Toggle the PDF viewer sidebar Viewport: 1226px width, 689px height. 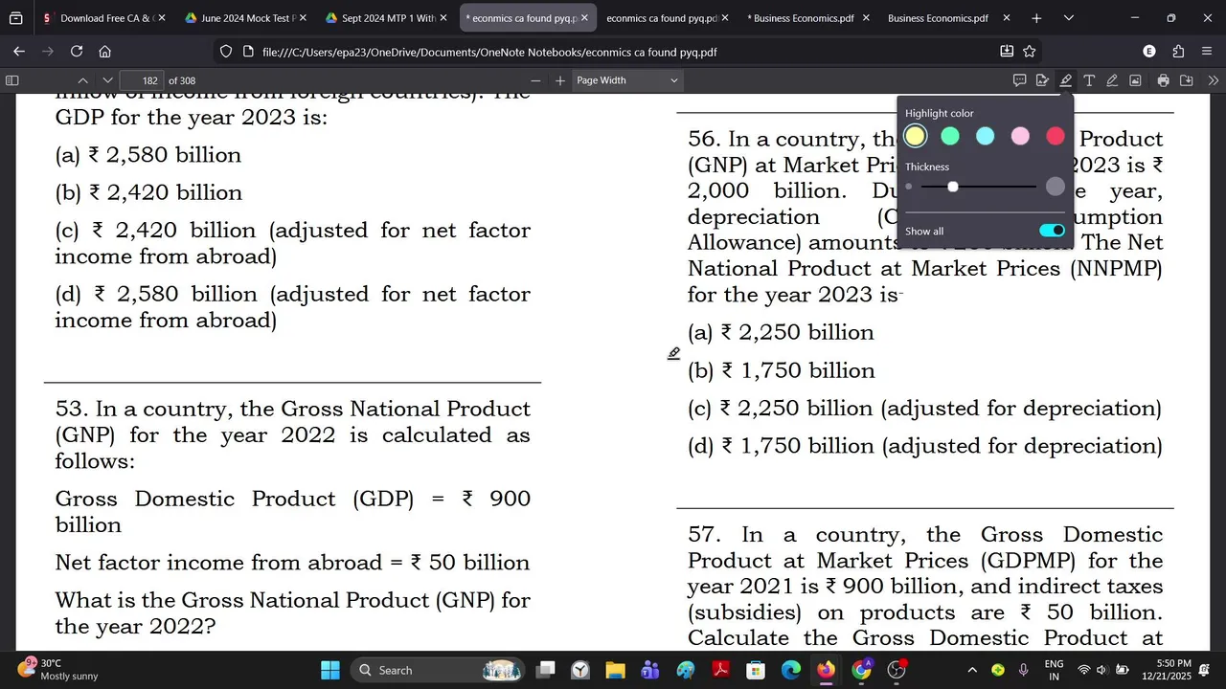coord(11,80)
